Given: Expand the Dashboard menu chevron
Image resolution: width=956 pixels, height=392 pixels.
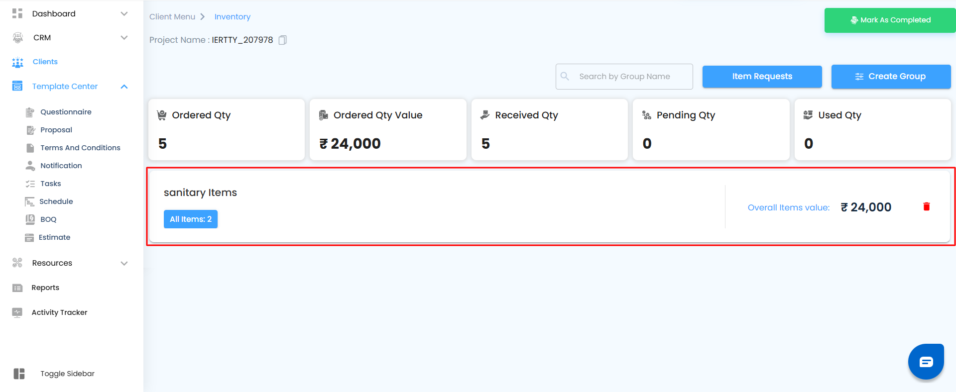Looking at the screenshot, I should point(124,14).
